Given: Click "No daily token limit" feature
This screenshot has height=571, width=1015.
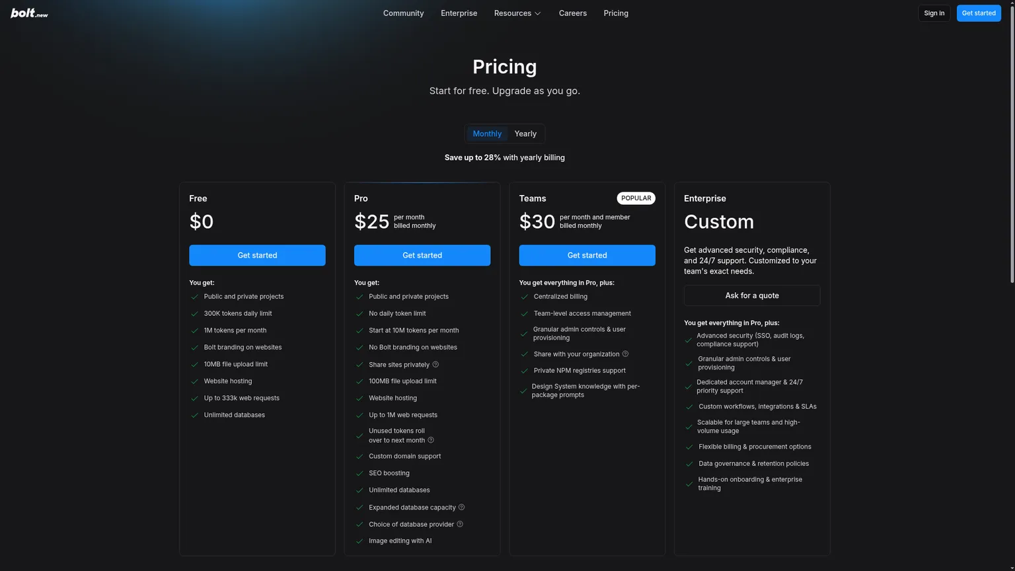Looking at the screenshot, I should point(397,313).
